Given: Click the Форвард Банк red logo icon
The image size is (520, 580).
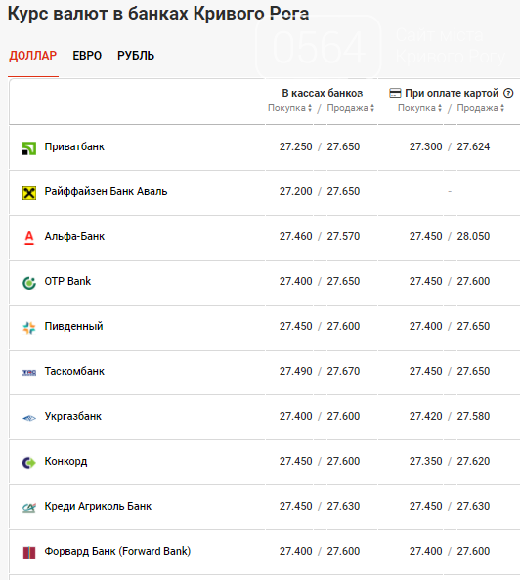Looking at the screenshot, I should tap(29, 553).
